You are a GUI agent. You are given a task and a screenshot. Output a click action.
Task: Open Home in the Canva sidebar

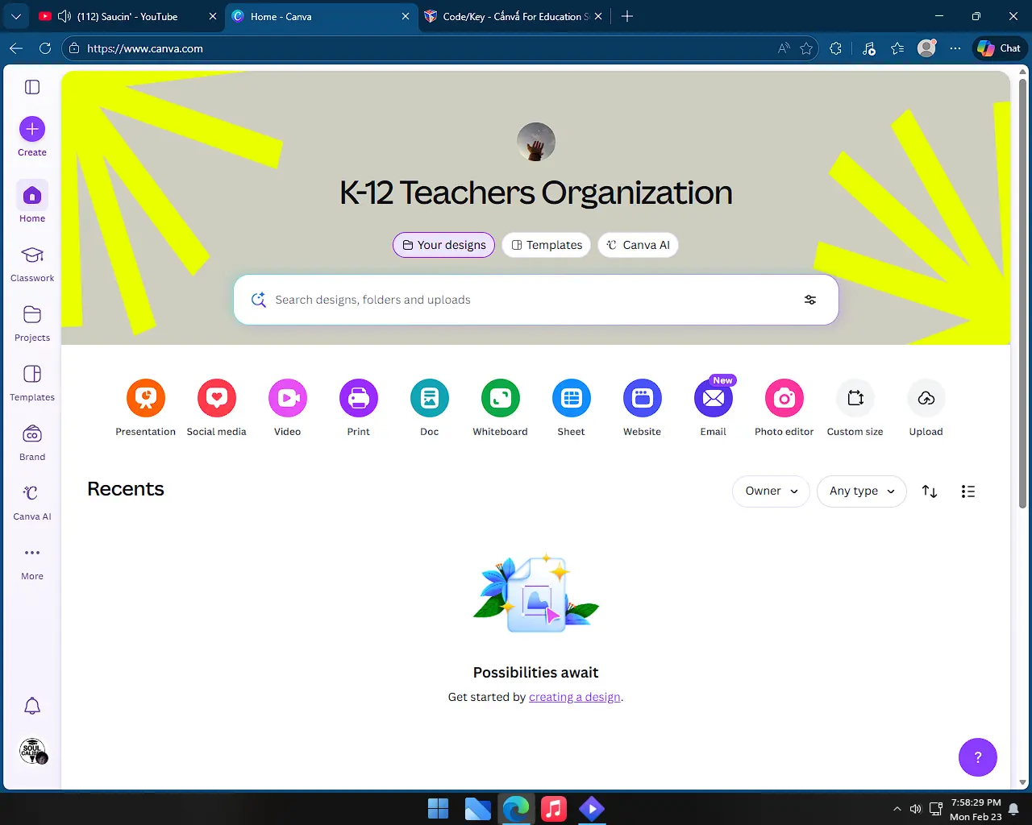[x=32, y=201]
